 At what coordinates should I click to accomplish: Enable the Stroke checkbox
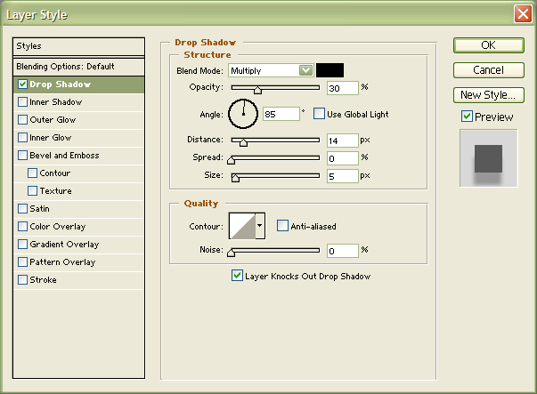pos(22,280)
